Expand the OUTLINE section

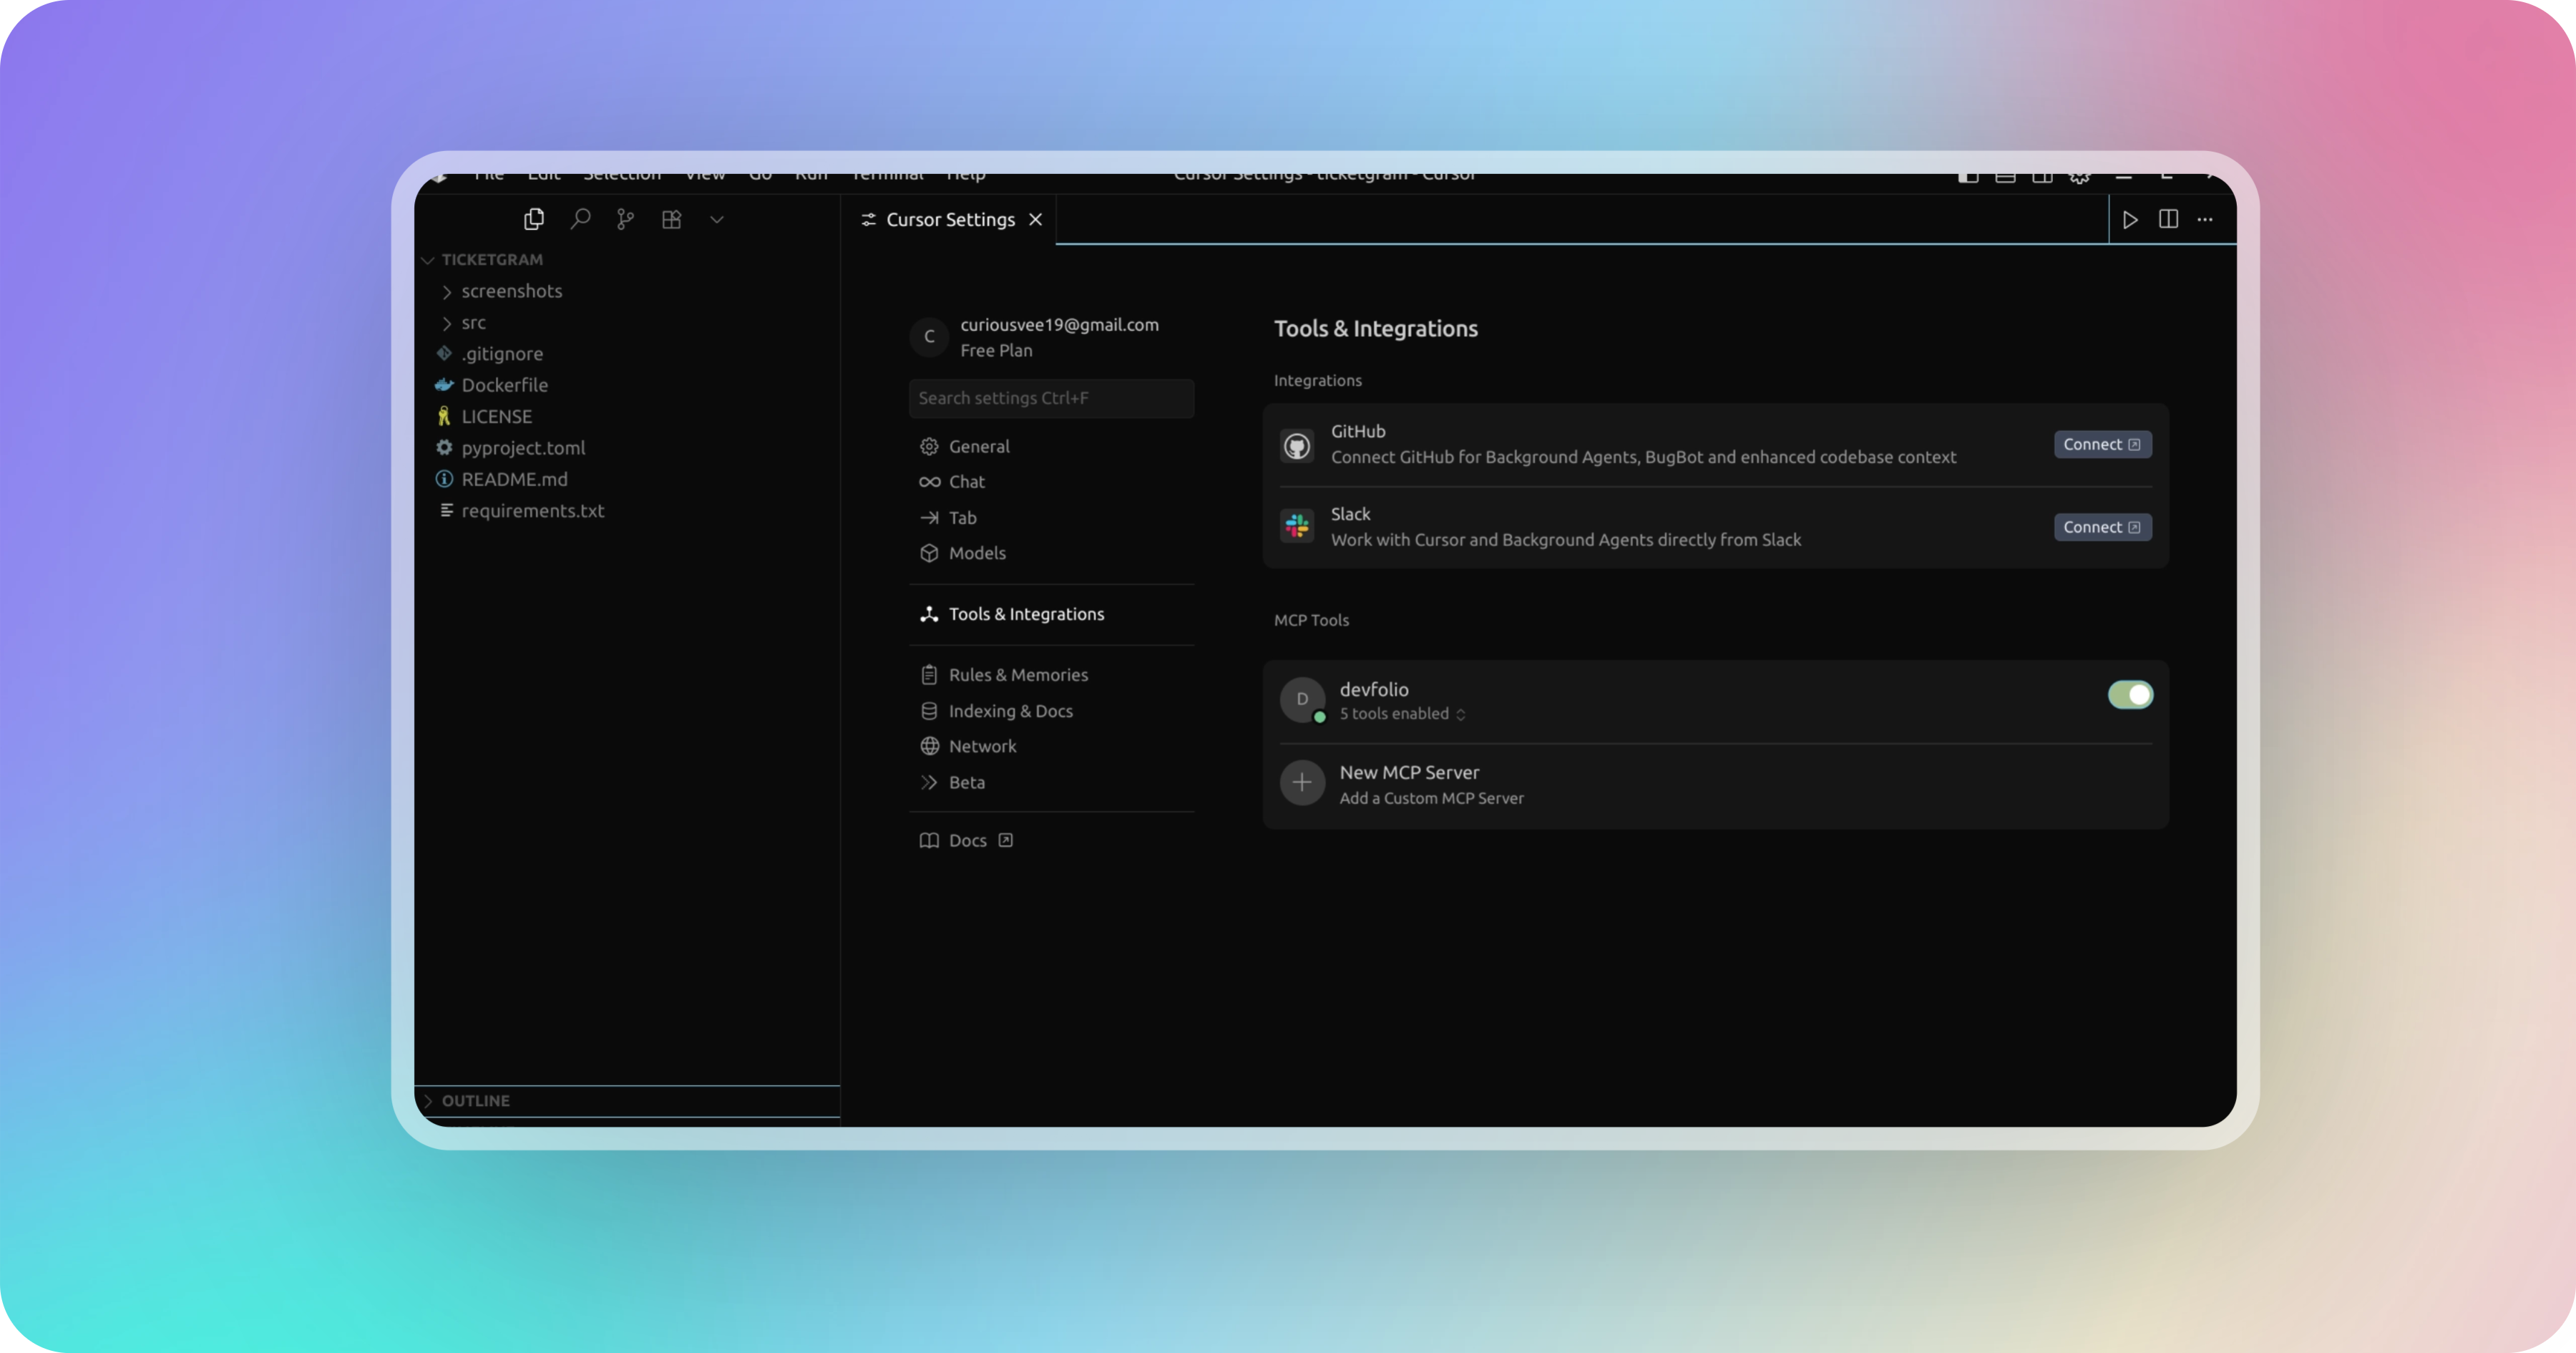tap(476, 1100)
